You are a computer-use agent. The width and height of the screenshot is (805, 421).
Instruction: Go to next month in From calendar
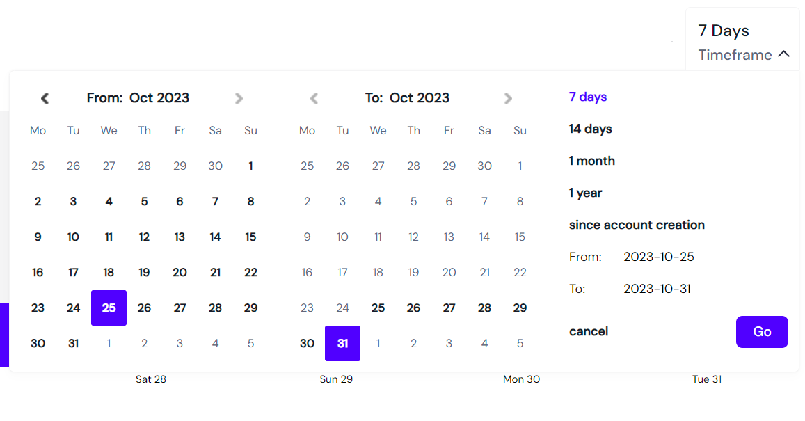[239, 98]
